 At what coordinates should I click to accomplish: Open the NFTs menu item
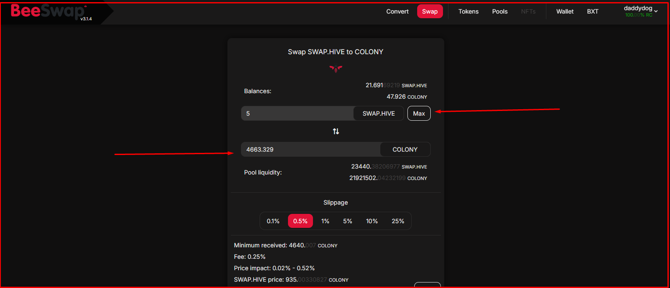(528, 11)
